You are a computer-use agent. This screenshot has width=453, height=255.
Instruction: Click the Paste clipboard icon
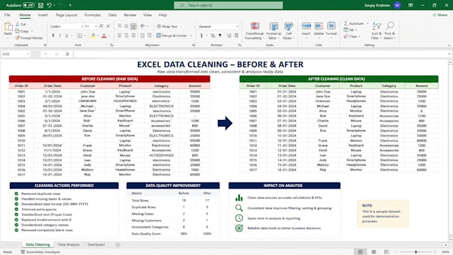point(8,26)
